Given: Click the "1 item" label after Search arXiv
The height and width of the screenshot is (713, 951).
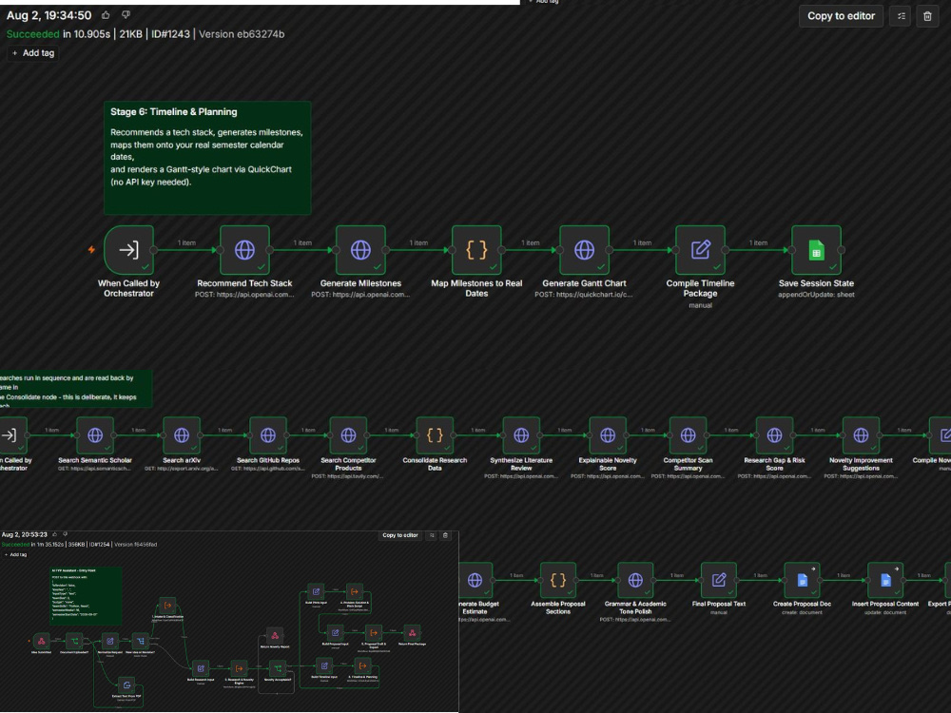Looking at the screenshot, I should coord(225,430).
